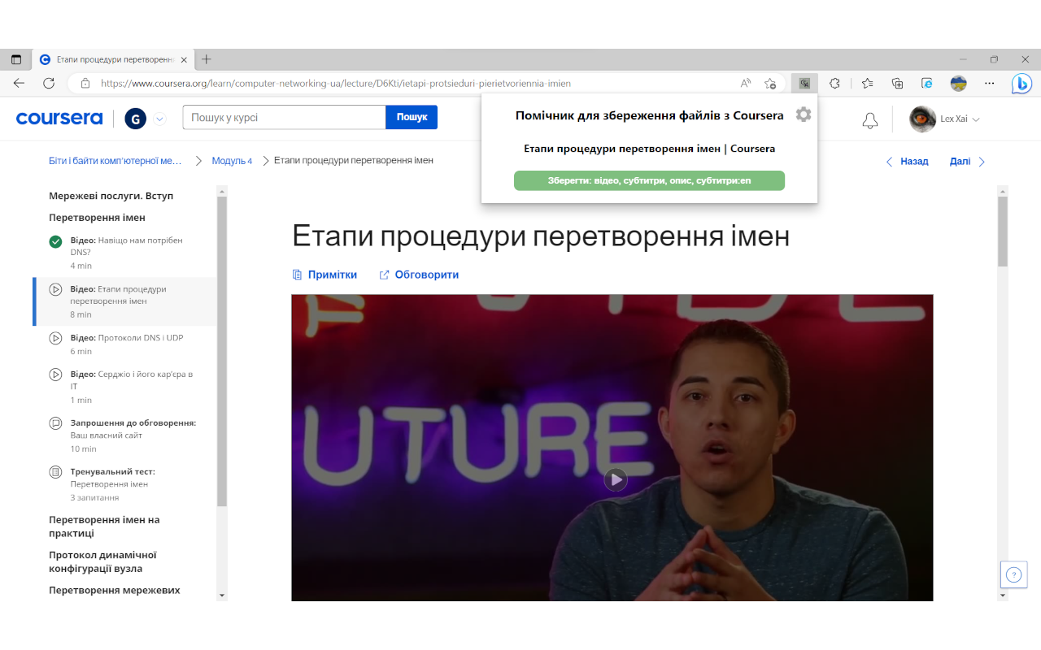Open the browser Settings and more menu

(990, 83)
